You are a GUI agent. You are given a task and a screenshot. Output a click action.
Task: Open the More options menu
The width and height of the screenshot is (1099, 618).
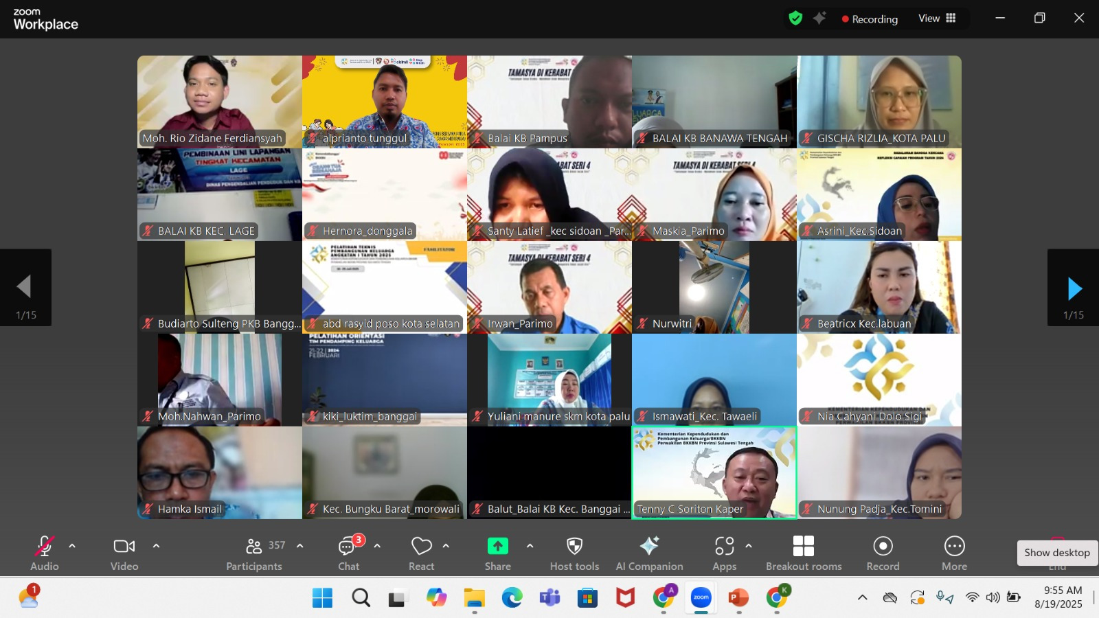click(x=954, y=553)
